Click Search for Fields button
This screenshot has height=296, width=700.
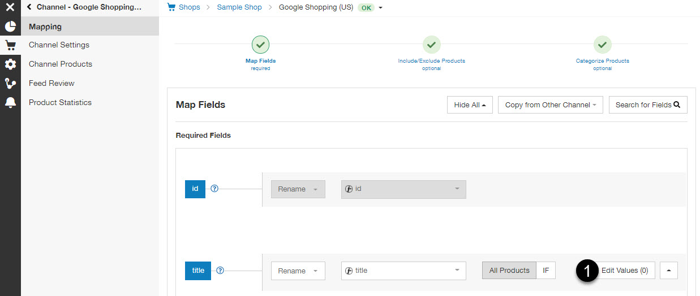648,105
